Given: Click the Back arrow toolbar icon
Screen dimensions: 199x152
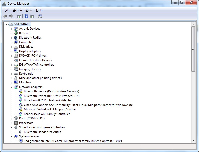Looking at the screenshot, I should tap(5, 16).
